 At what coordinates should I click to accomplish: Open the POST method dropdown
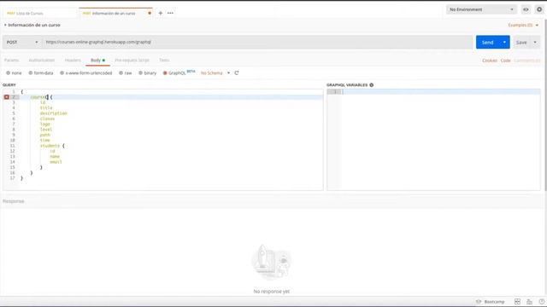click(22, 42)
